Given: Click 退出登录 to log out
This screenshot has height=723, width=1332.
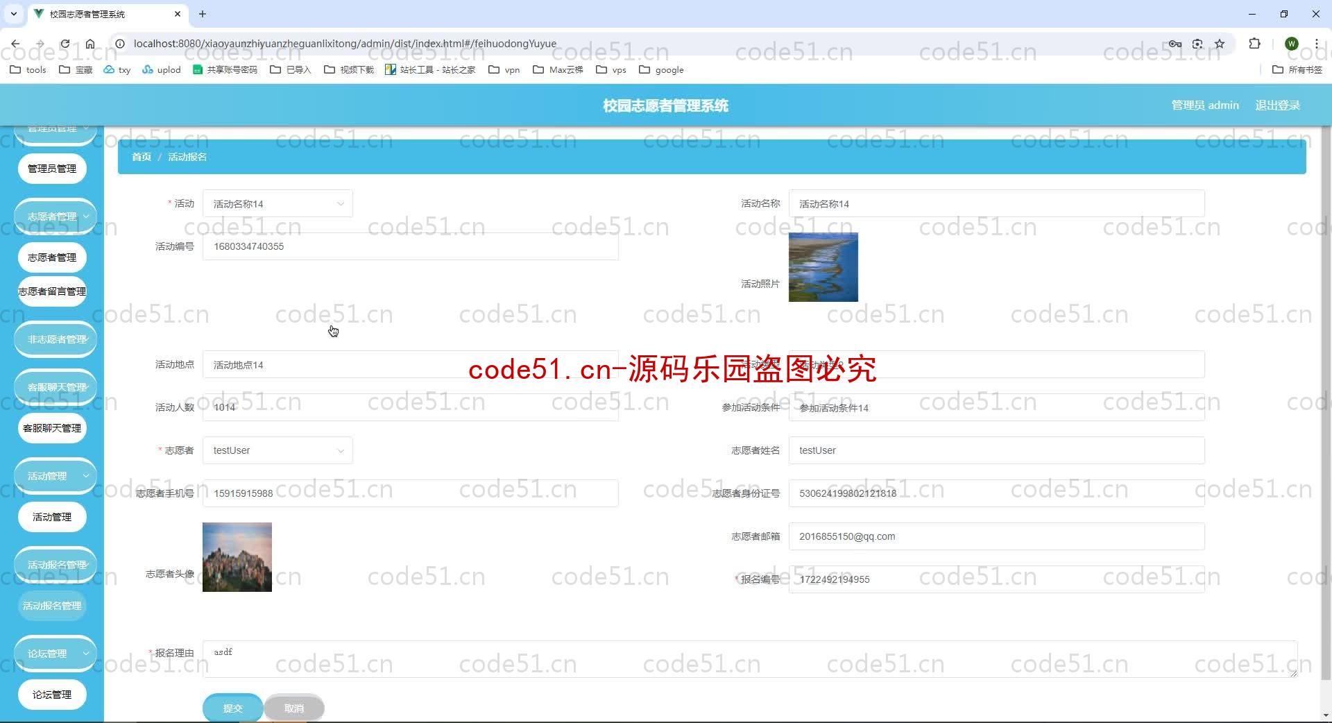Looking at the screenshot, I should pos(1277,105).
